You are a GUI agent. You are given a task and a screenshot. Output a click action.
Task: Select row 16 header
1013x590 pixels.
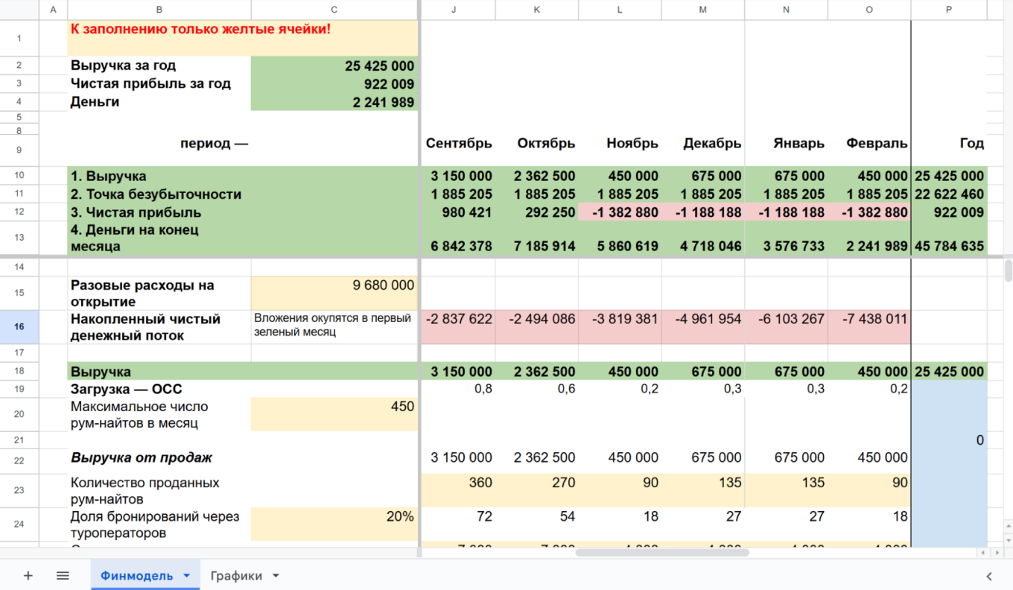[x=19, y=327]
